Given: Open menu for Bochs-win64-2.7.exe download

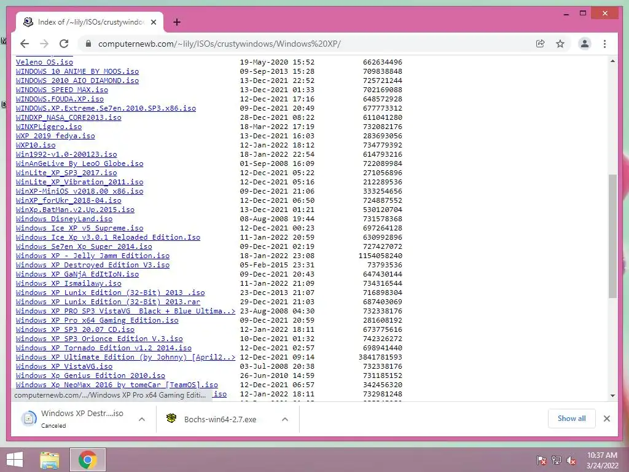Looking at the screenshot, I should [x=285, y=419].
